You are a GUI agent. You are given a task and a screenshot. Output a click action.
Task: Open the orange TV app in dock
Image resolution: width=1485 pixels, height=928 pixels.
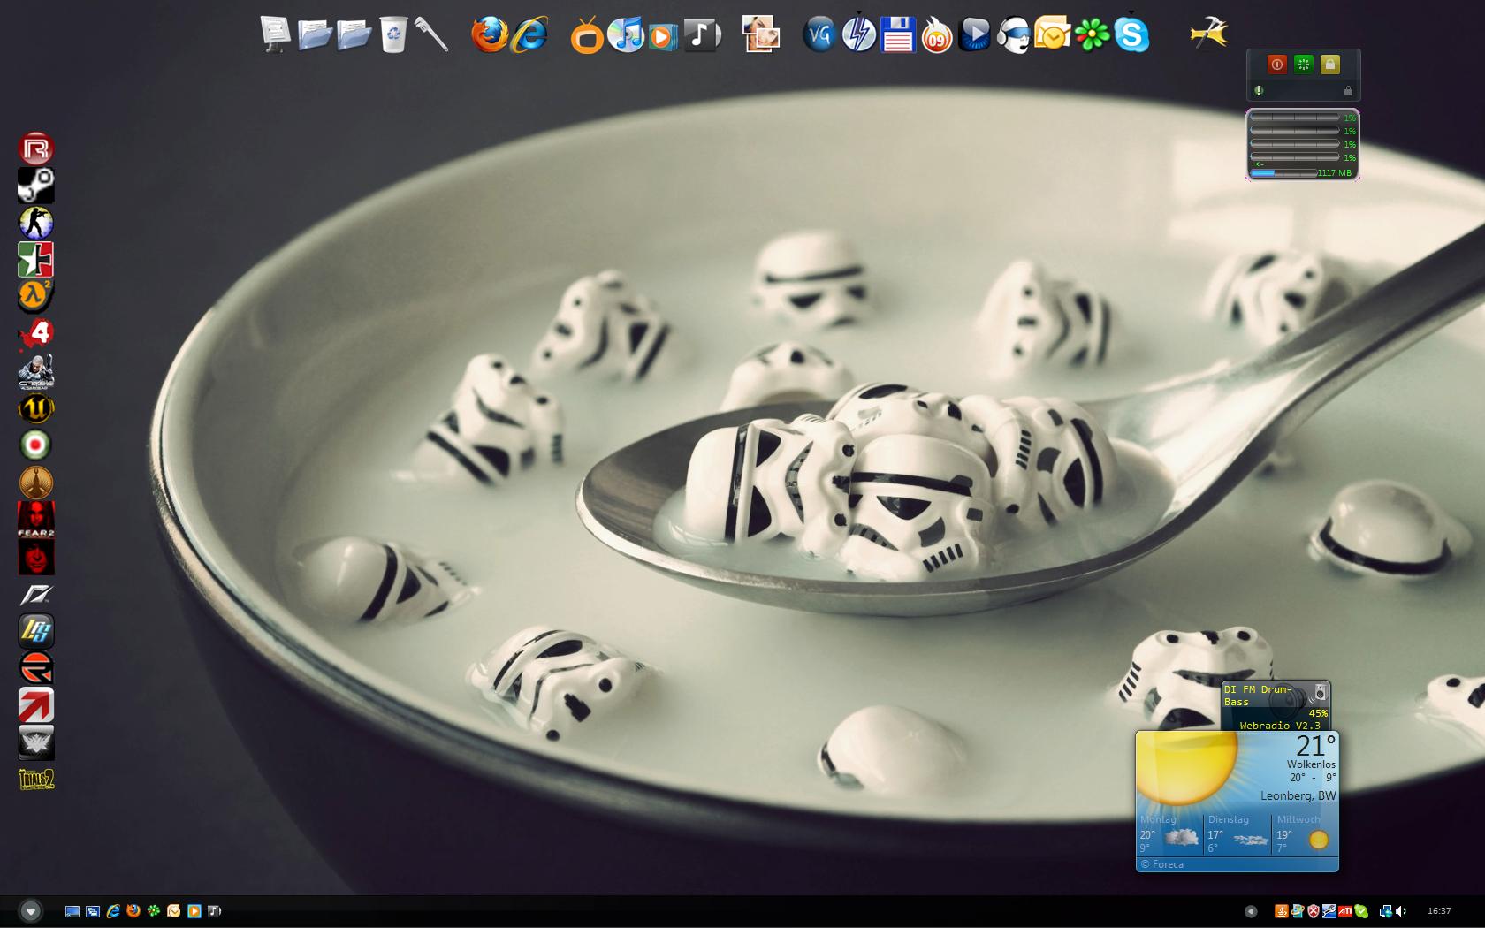pos(587,36)
